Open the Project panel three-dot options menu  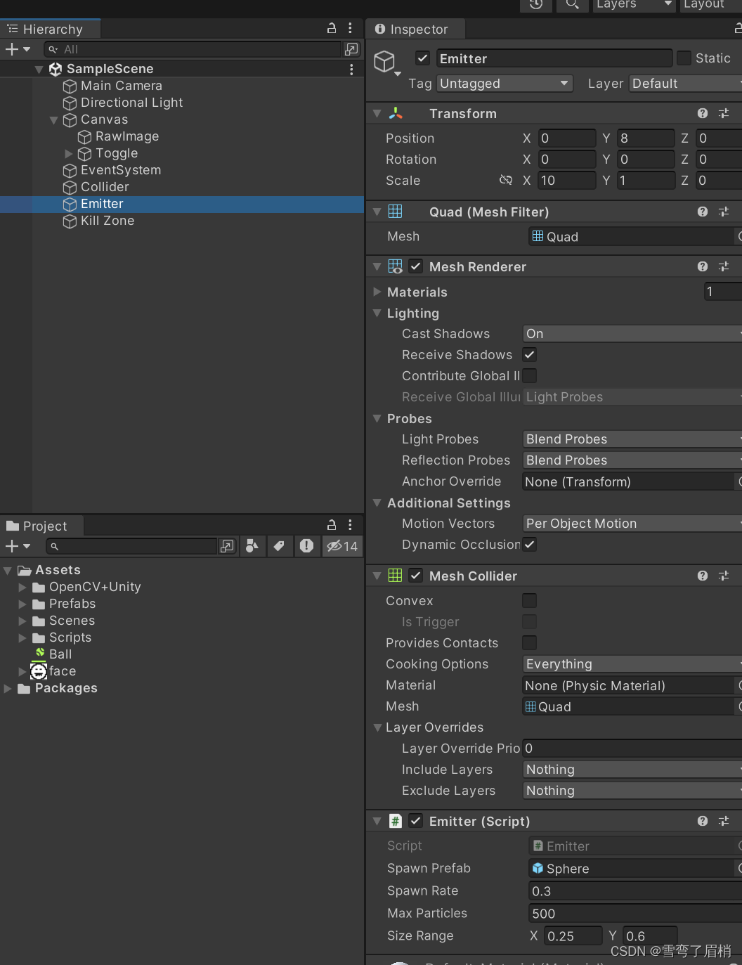coord(351,525)
